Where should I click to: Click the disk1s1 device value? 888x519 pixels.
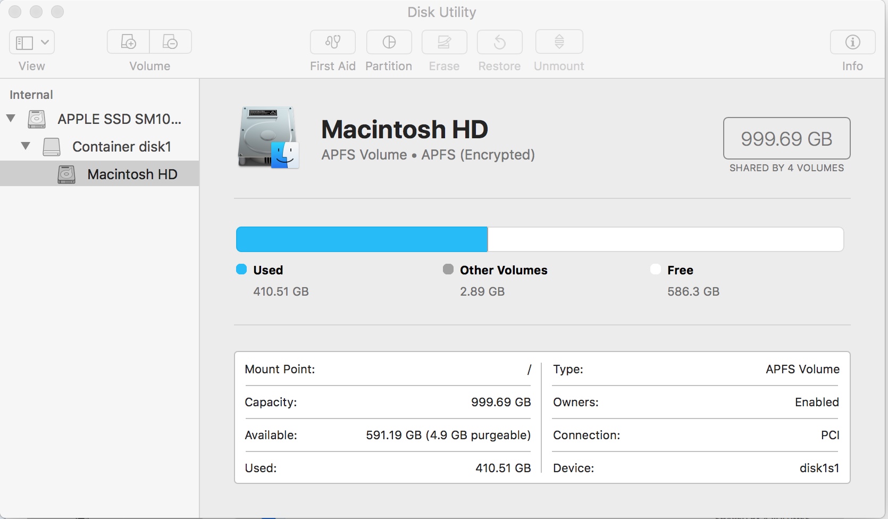pyautogui.click(x=819, y=468)
